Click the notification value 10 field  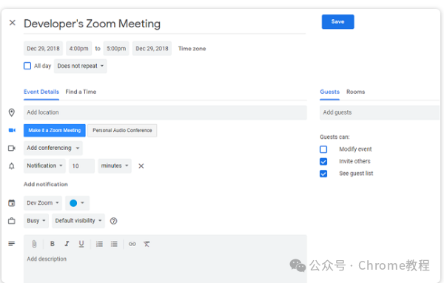coord(82,166)
